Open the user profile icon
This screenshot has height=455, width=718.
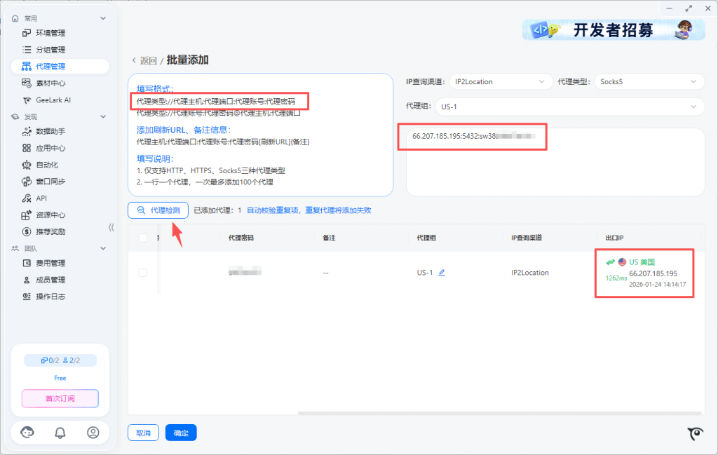click(x=93, y=433)
